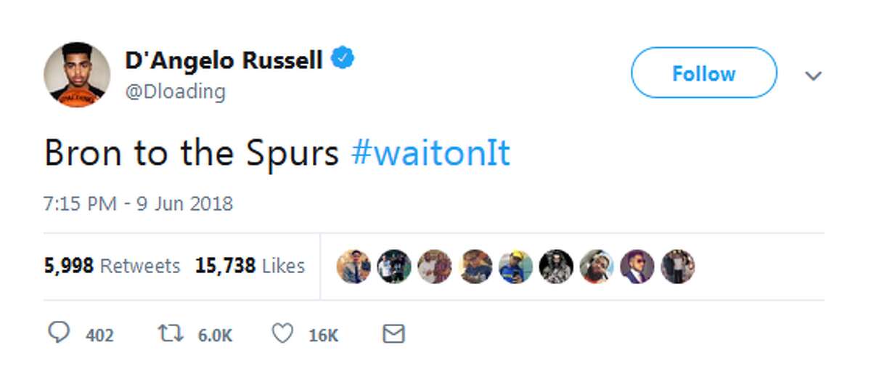Like the tweet with heart icon
The height and width of the screenshot is (382, 871).
[282, 334]
